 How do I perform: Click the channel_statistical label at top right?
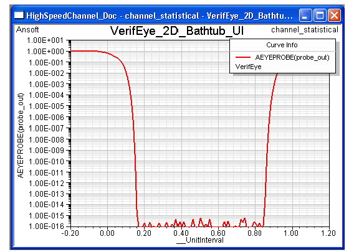[305, 29]
